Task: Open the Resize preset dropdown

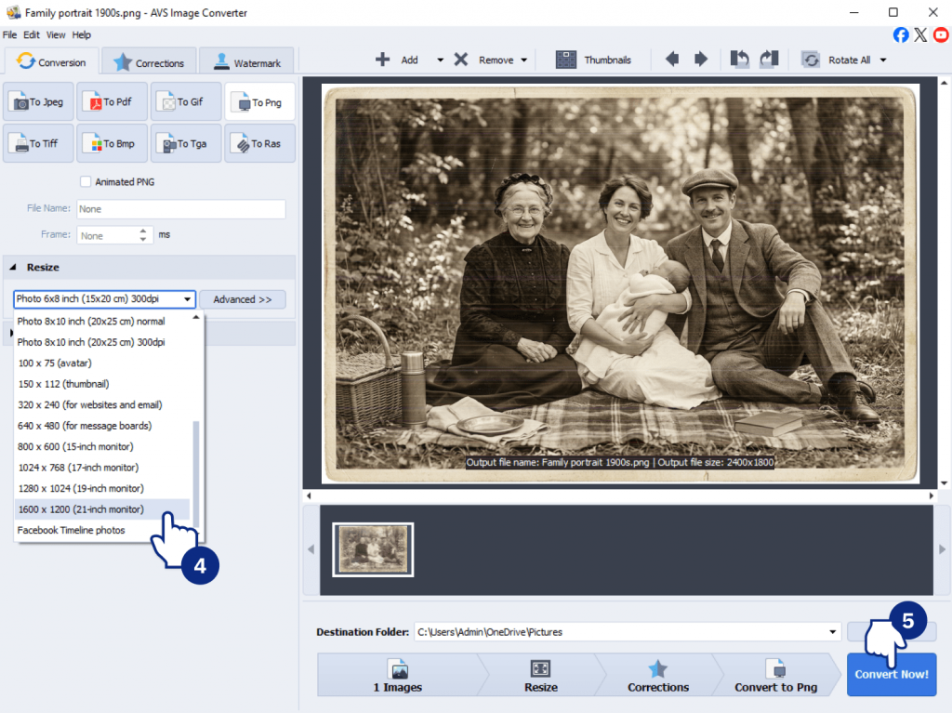Action: pyautogui.click(x=188, y=299)
